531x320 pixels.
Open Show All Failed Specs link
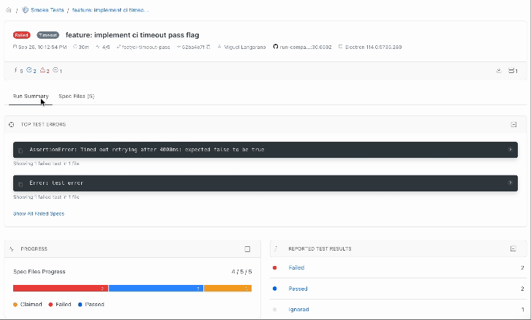click(x=39, y=213)
